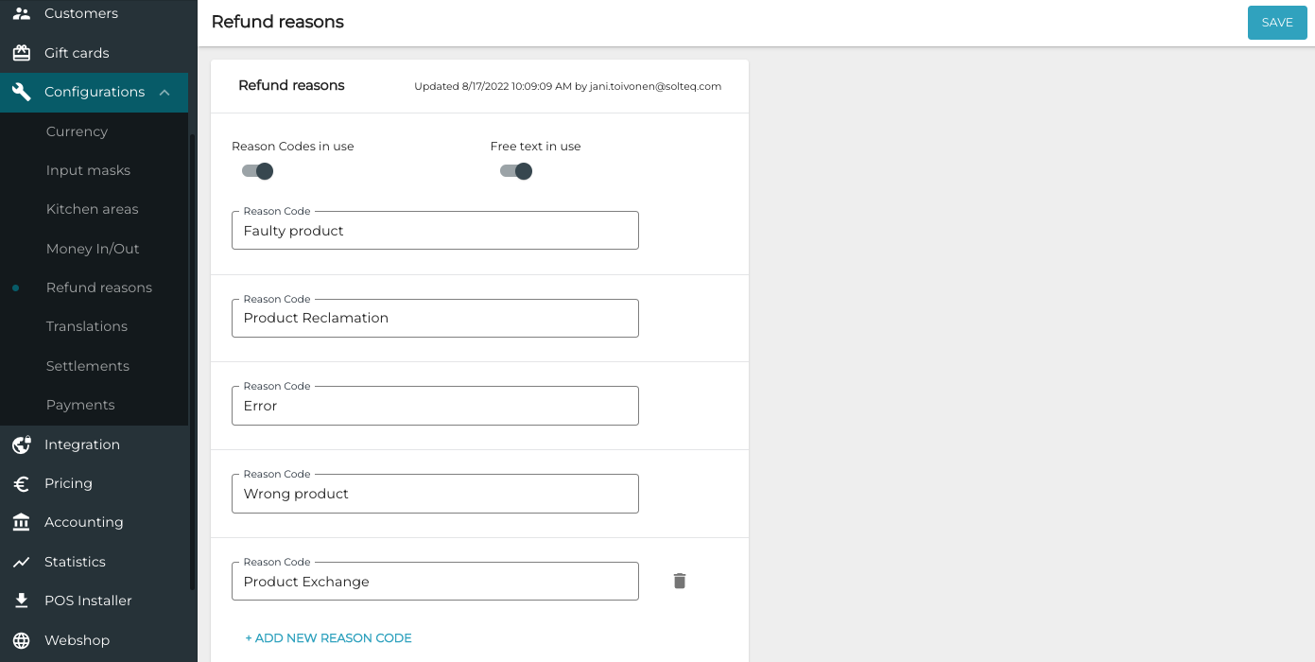Disable the Reason Codes in use toggle
This screenshot has width=1315, height=662.
[256, 171]
